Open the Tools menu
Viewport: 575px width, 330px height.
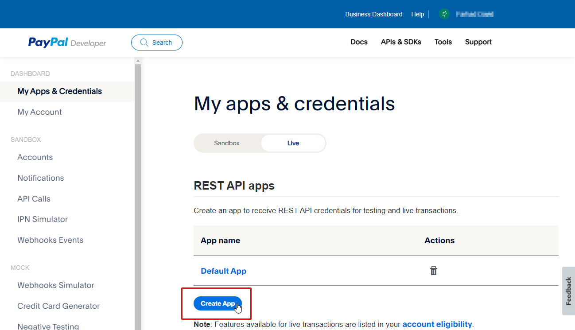click(x=443, y=42)
